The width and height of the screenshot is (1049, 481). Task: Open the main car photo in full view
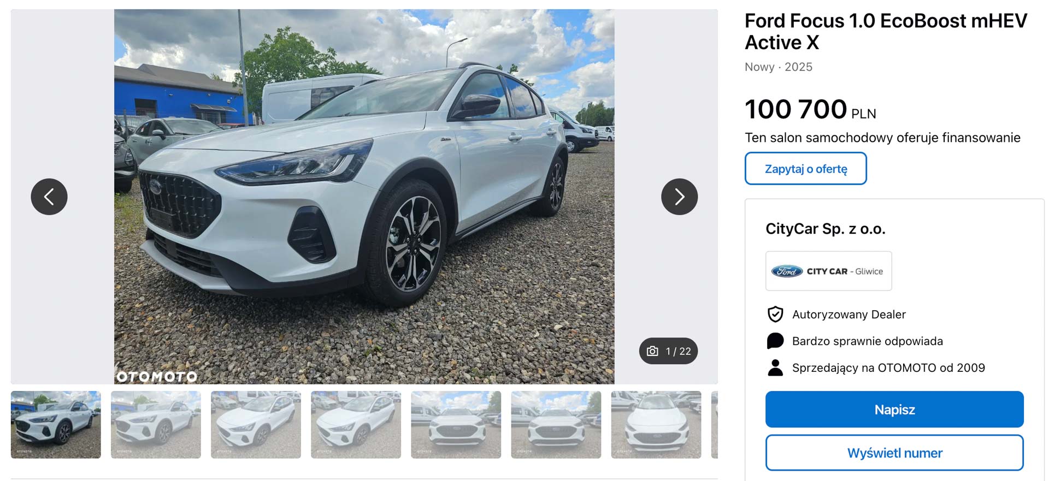(x=364, y=197)
